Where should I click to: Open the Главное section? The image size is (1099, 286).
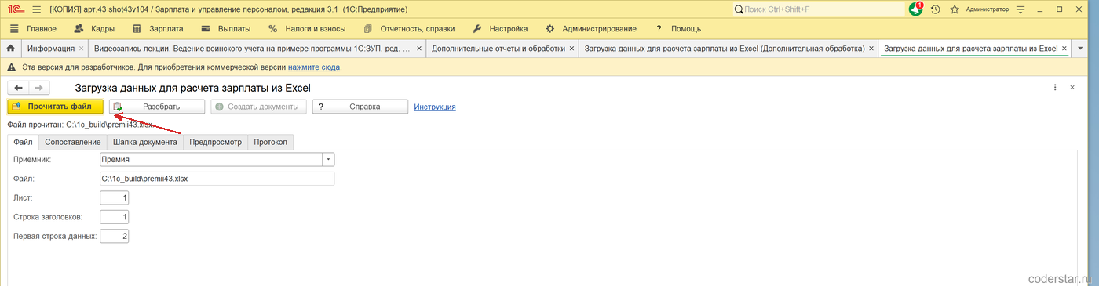tap(33, 28)
